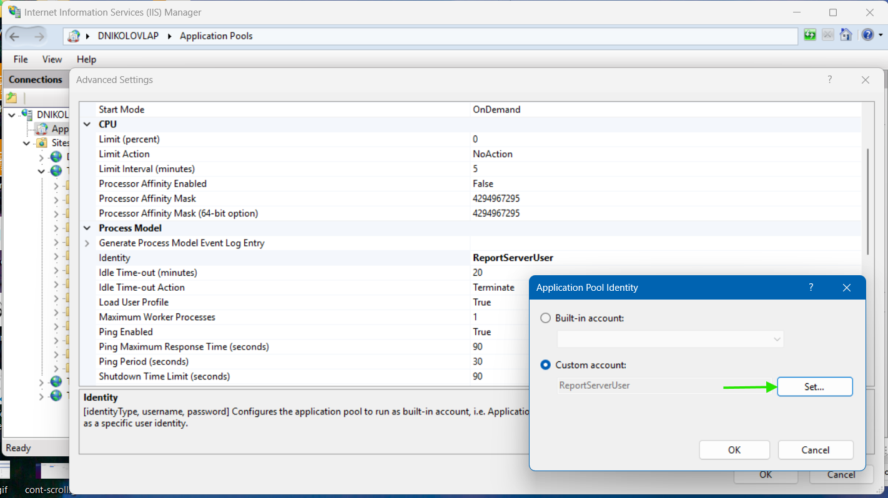The width and height of the screenshot is (888, 498).
Task: Click the Connections pane create connection icon
Action: (x=12, y=98)
